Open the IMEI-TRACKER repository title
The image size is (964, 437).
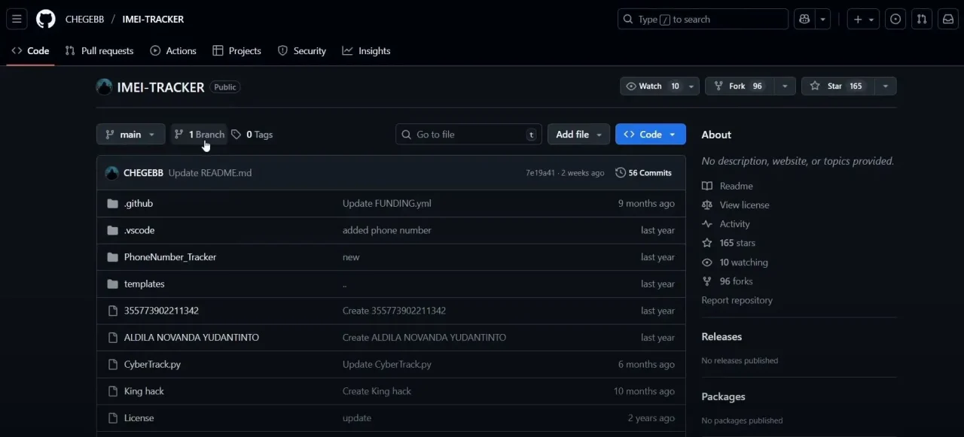click(160, 87)
